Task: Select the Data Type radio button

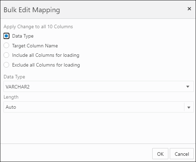Action: (6, 36)
